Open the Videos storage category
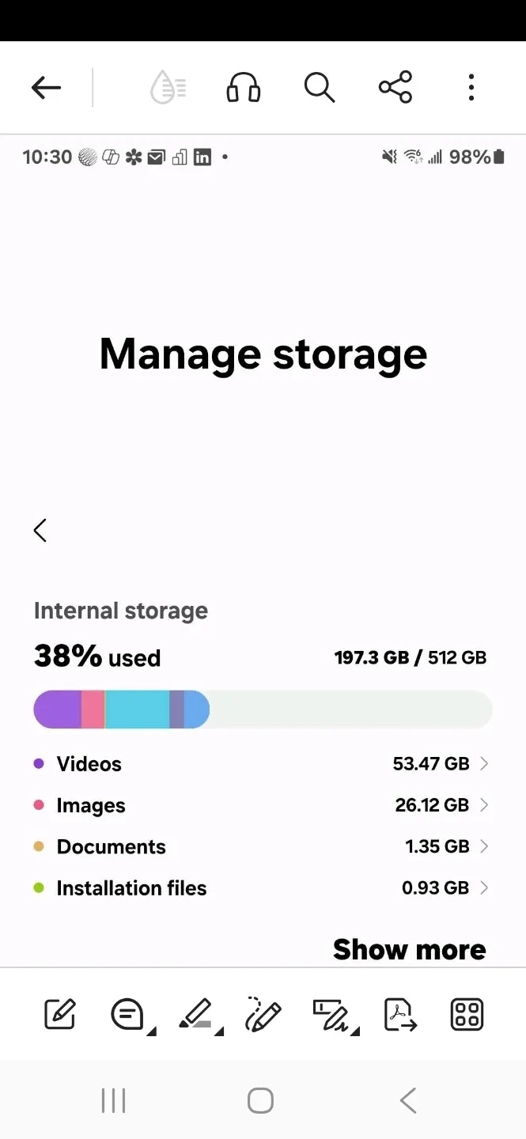Image resolution: width=526 pixels, height=1139 pixels. click(261, 764)
